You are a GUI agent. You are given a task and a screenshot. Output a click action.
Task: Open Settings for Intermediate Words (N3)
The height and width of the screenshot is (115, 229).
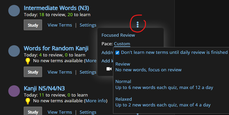point(88,25)
